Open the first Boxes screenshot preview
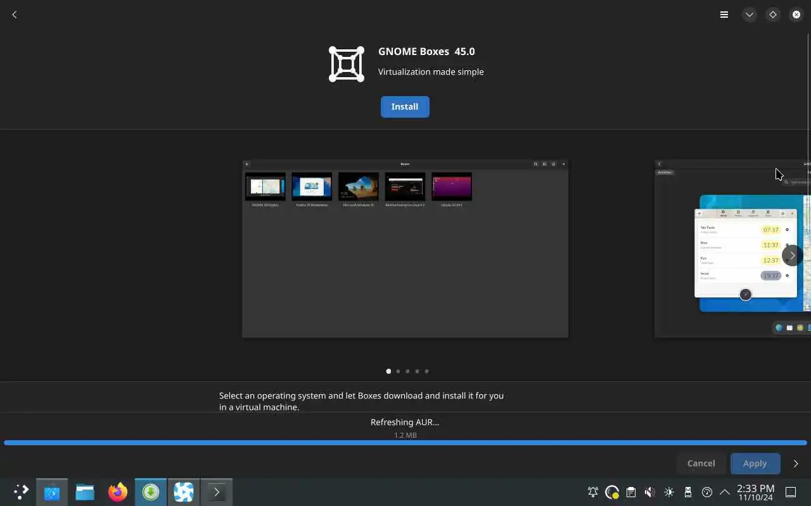This screenshot has height=506, width=811. coord(405,249)
